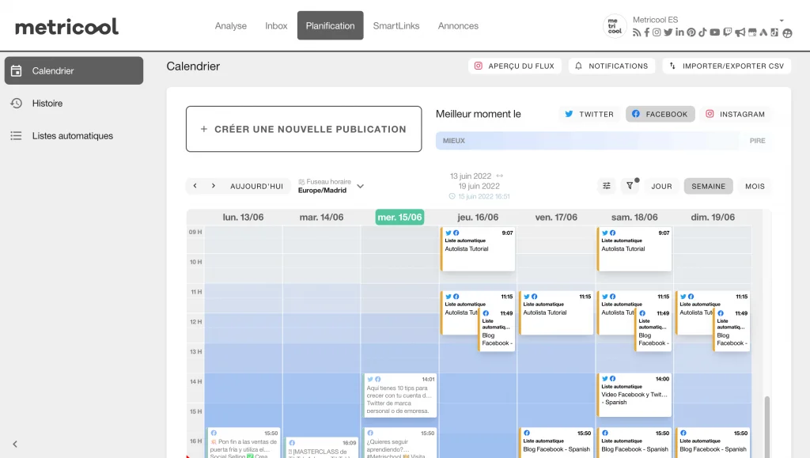
Task: Open Friday 11:15 Autolista Tutorial event
Action: click(556, 313)
